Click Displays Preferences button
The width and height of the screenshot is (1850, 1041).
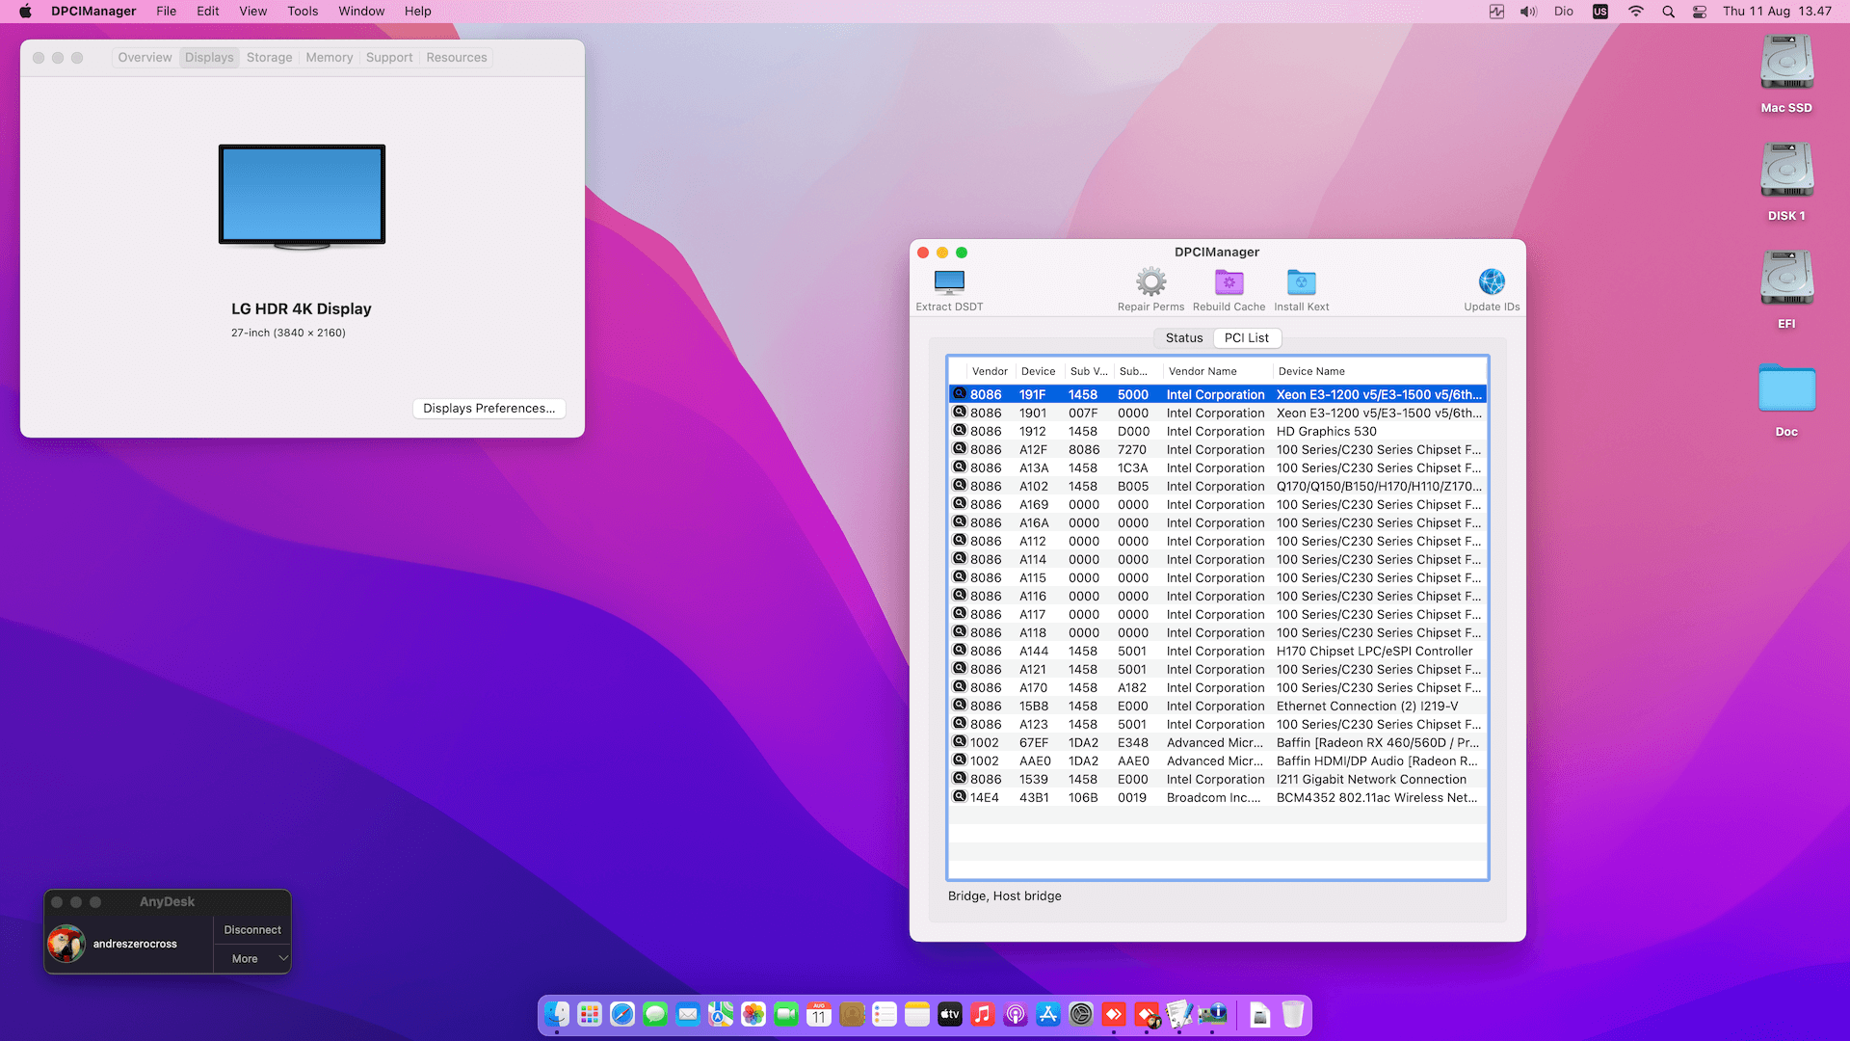(x=489, y=409)
